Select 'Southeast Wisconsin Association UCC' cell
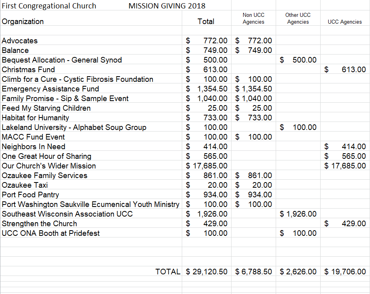 point(67,214)
